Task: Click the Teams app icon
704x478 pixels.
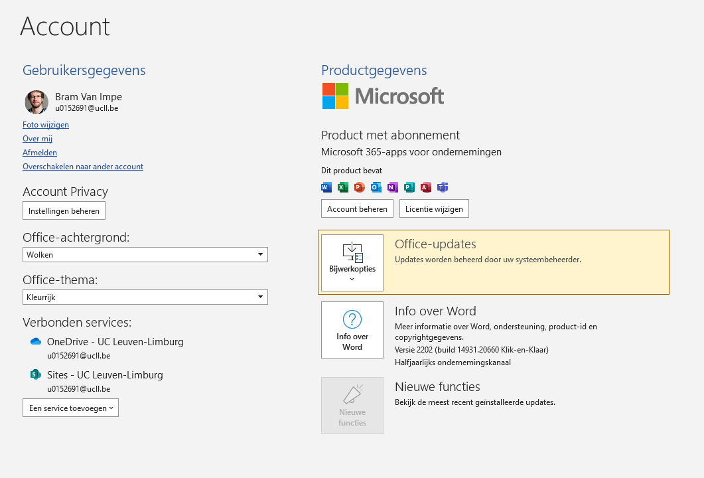Action: coord(443,187)
